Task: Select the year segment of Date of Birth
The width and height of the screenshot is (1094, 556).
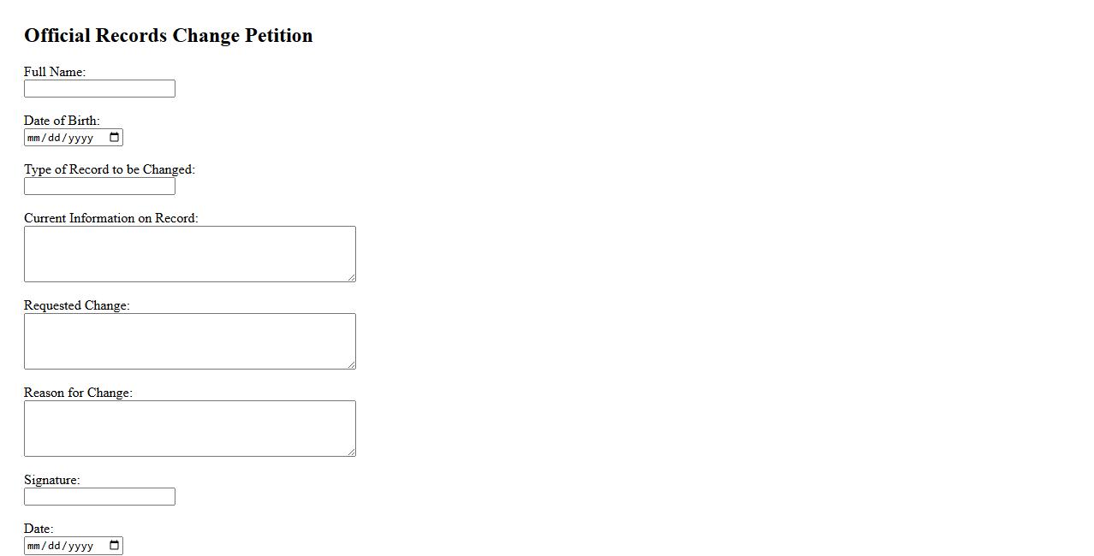Action: (80, 139)
